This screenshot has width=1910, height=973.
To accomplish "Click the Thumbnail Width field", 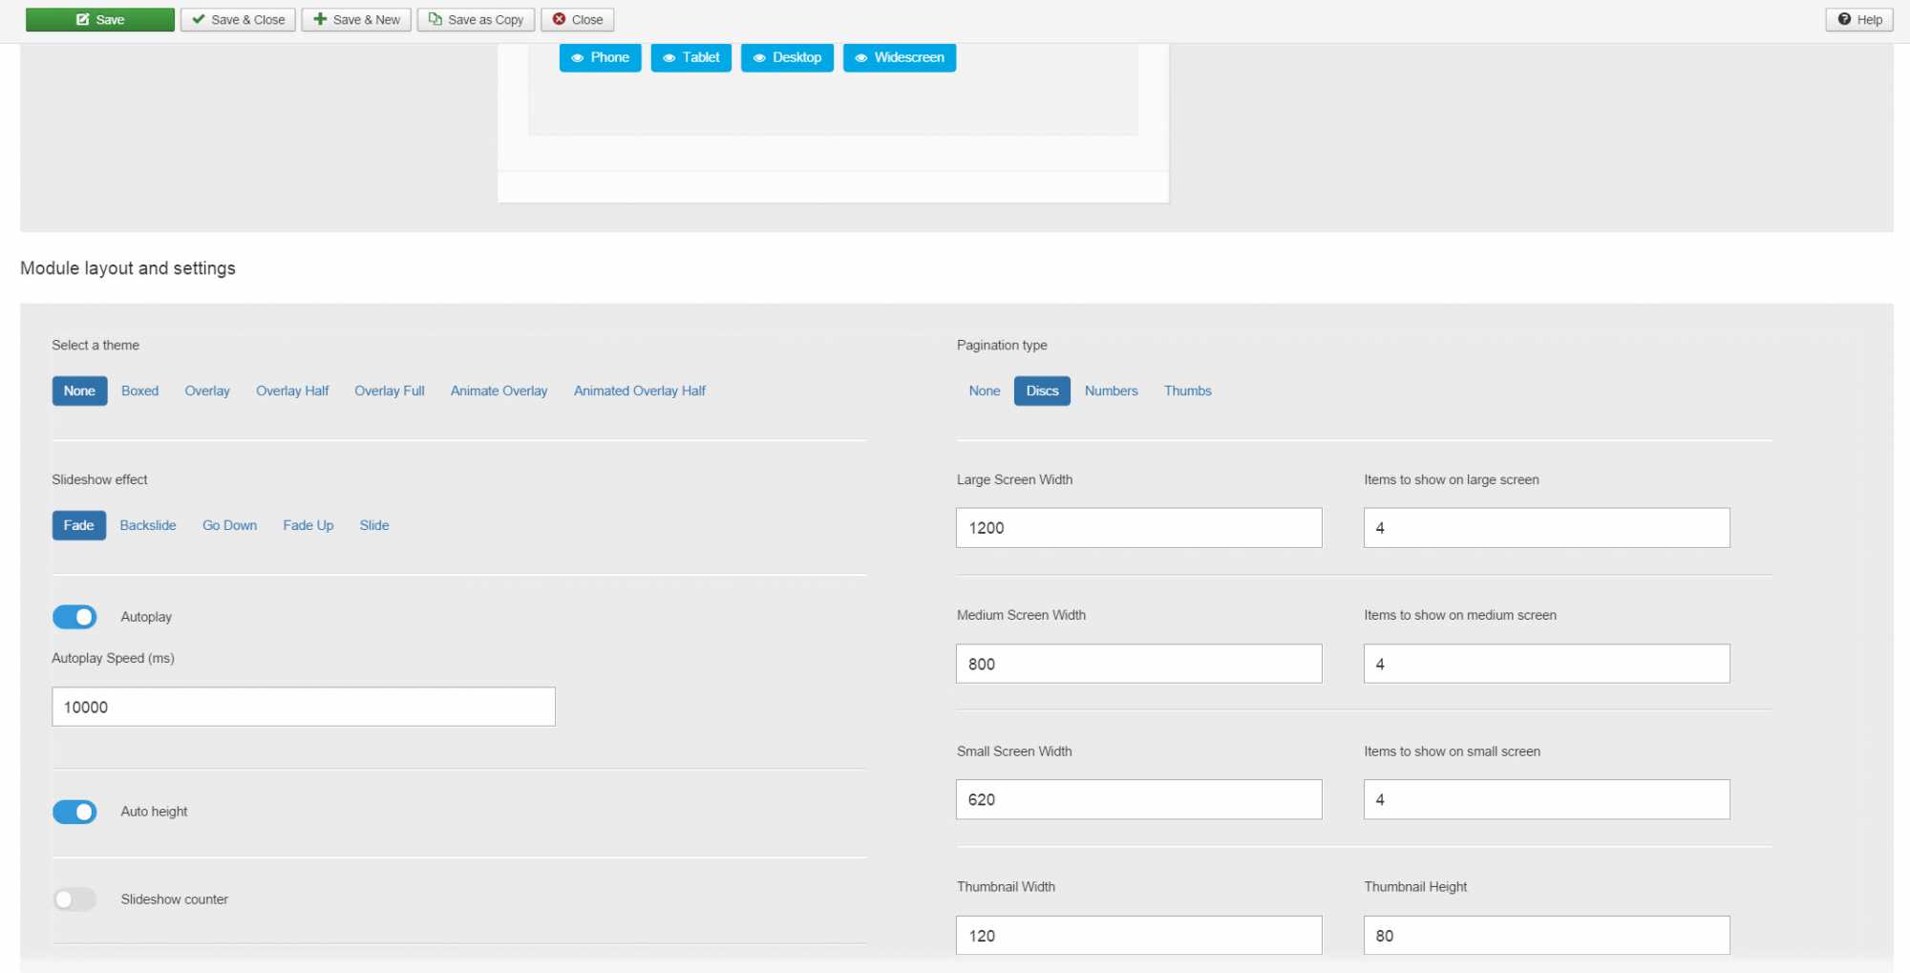I will (x=1138, y=936).
